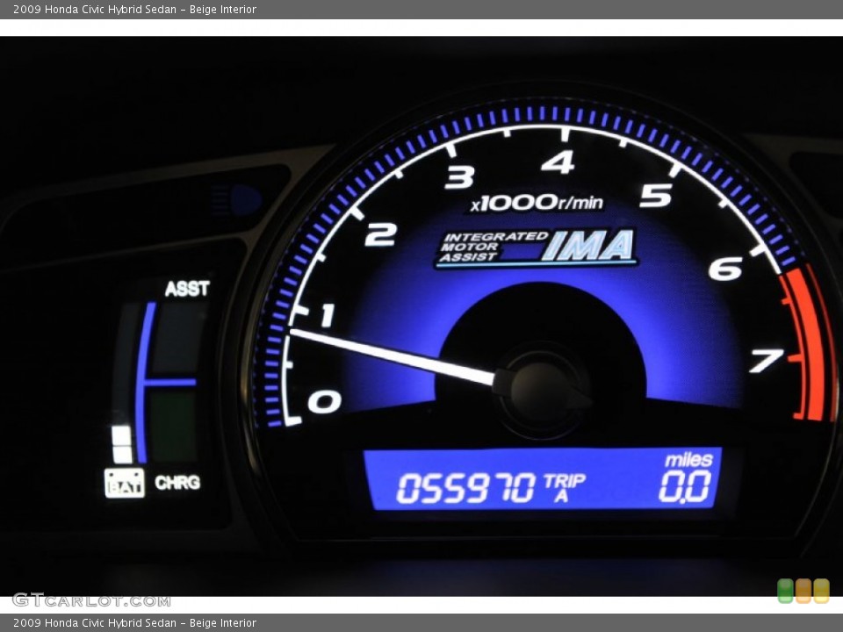843x632 pixels.
Task: Click the tachometer number 2
Action: [x=380, y=235]
